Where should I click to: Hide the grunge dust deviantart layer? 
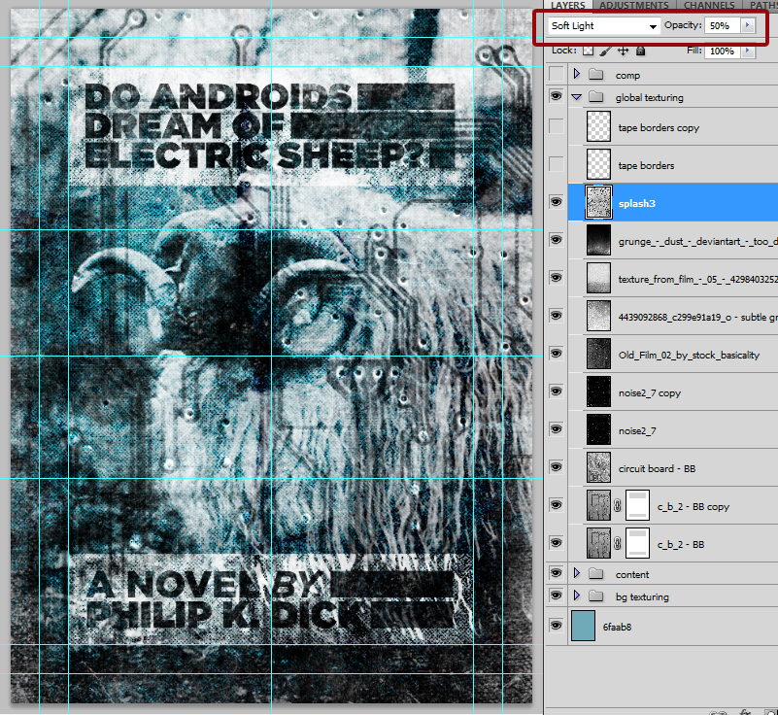(557, 240)
